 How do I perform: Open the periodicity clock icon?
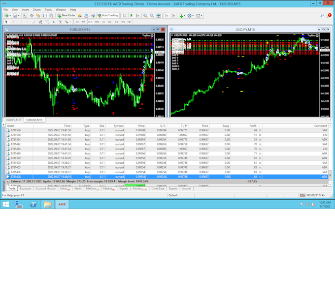click(x=189, y=16)
